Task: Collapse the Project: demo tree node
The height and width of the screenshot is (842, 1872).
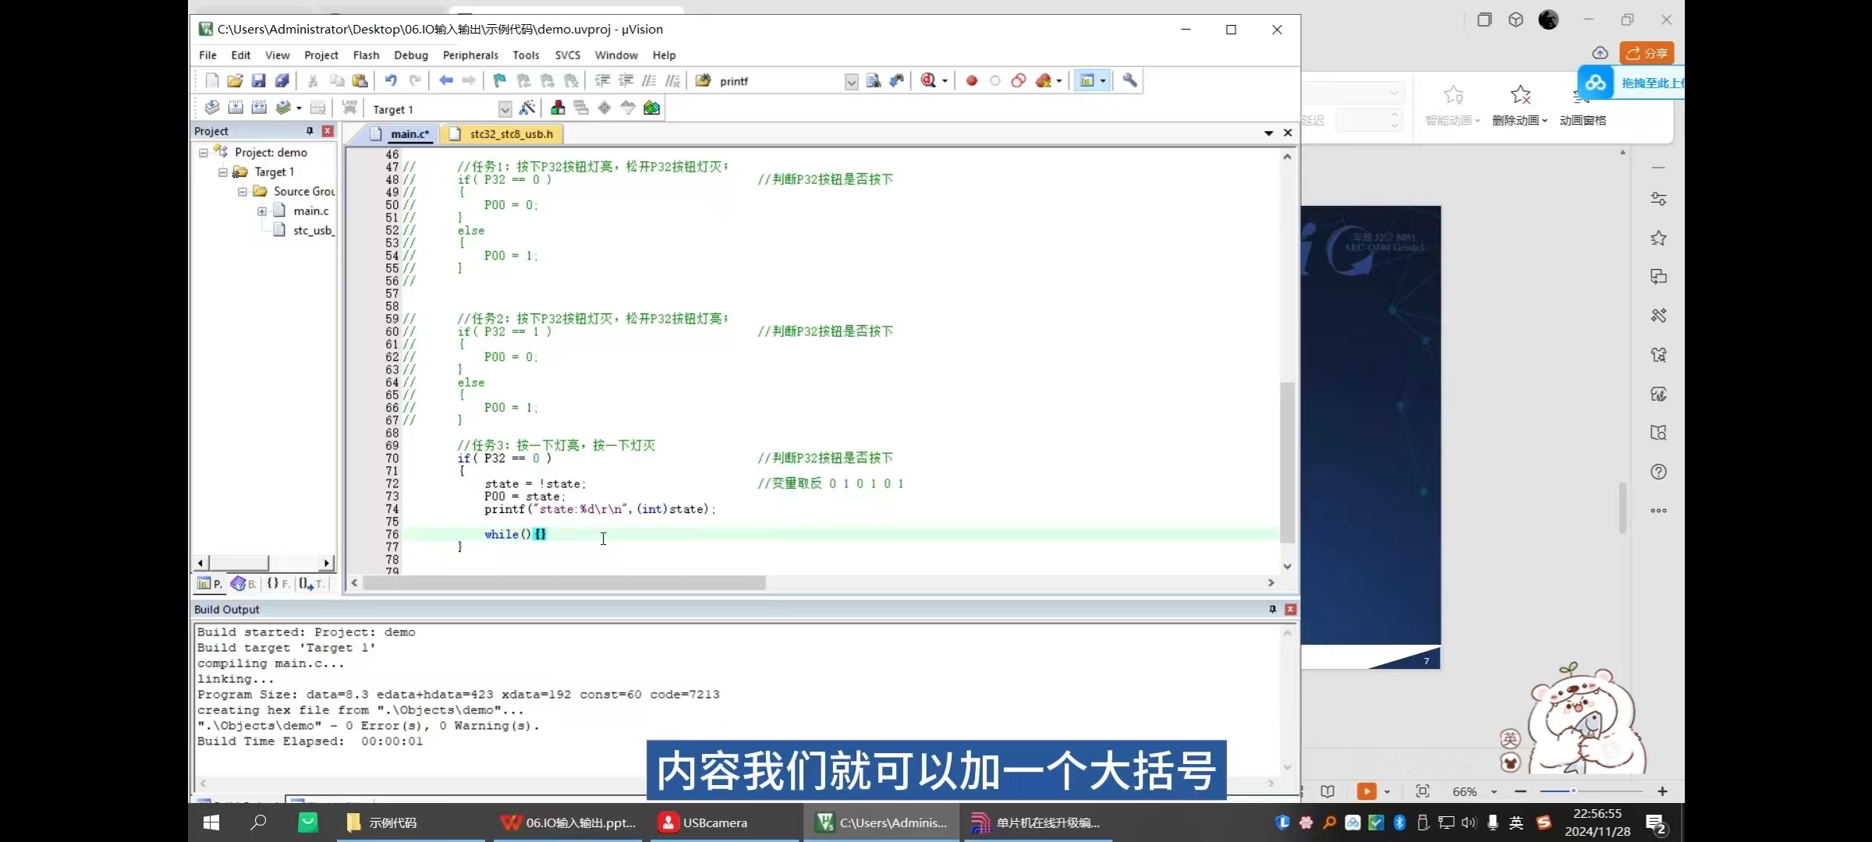Action: (x=203, y=153)
